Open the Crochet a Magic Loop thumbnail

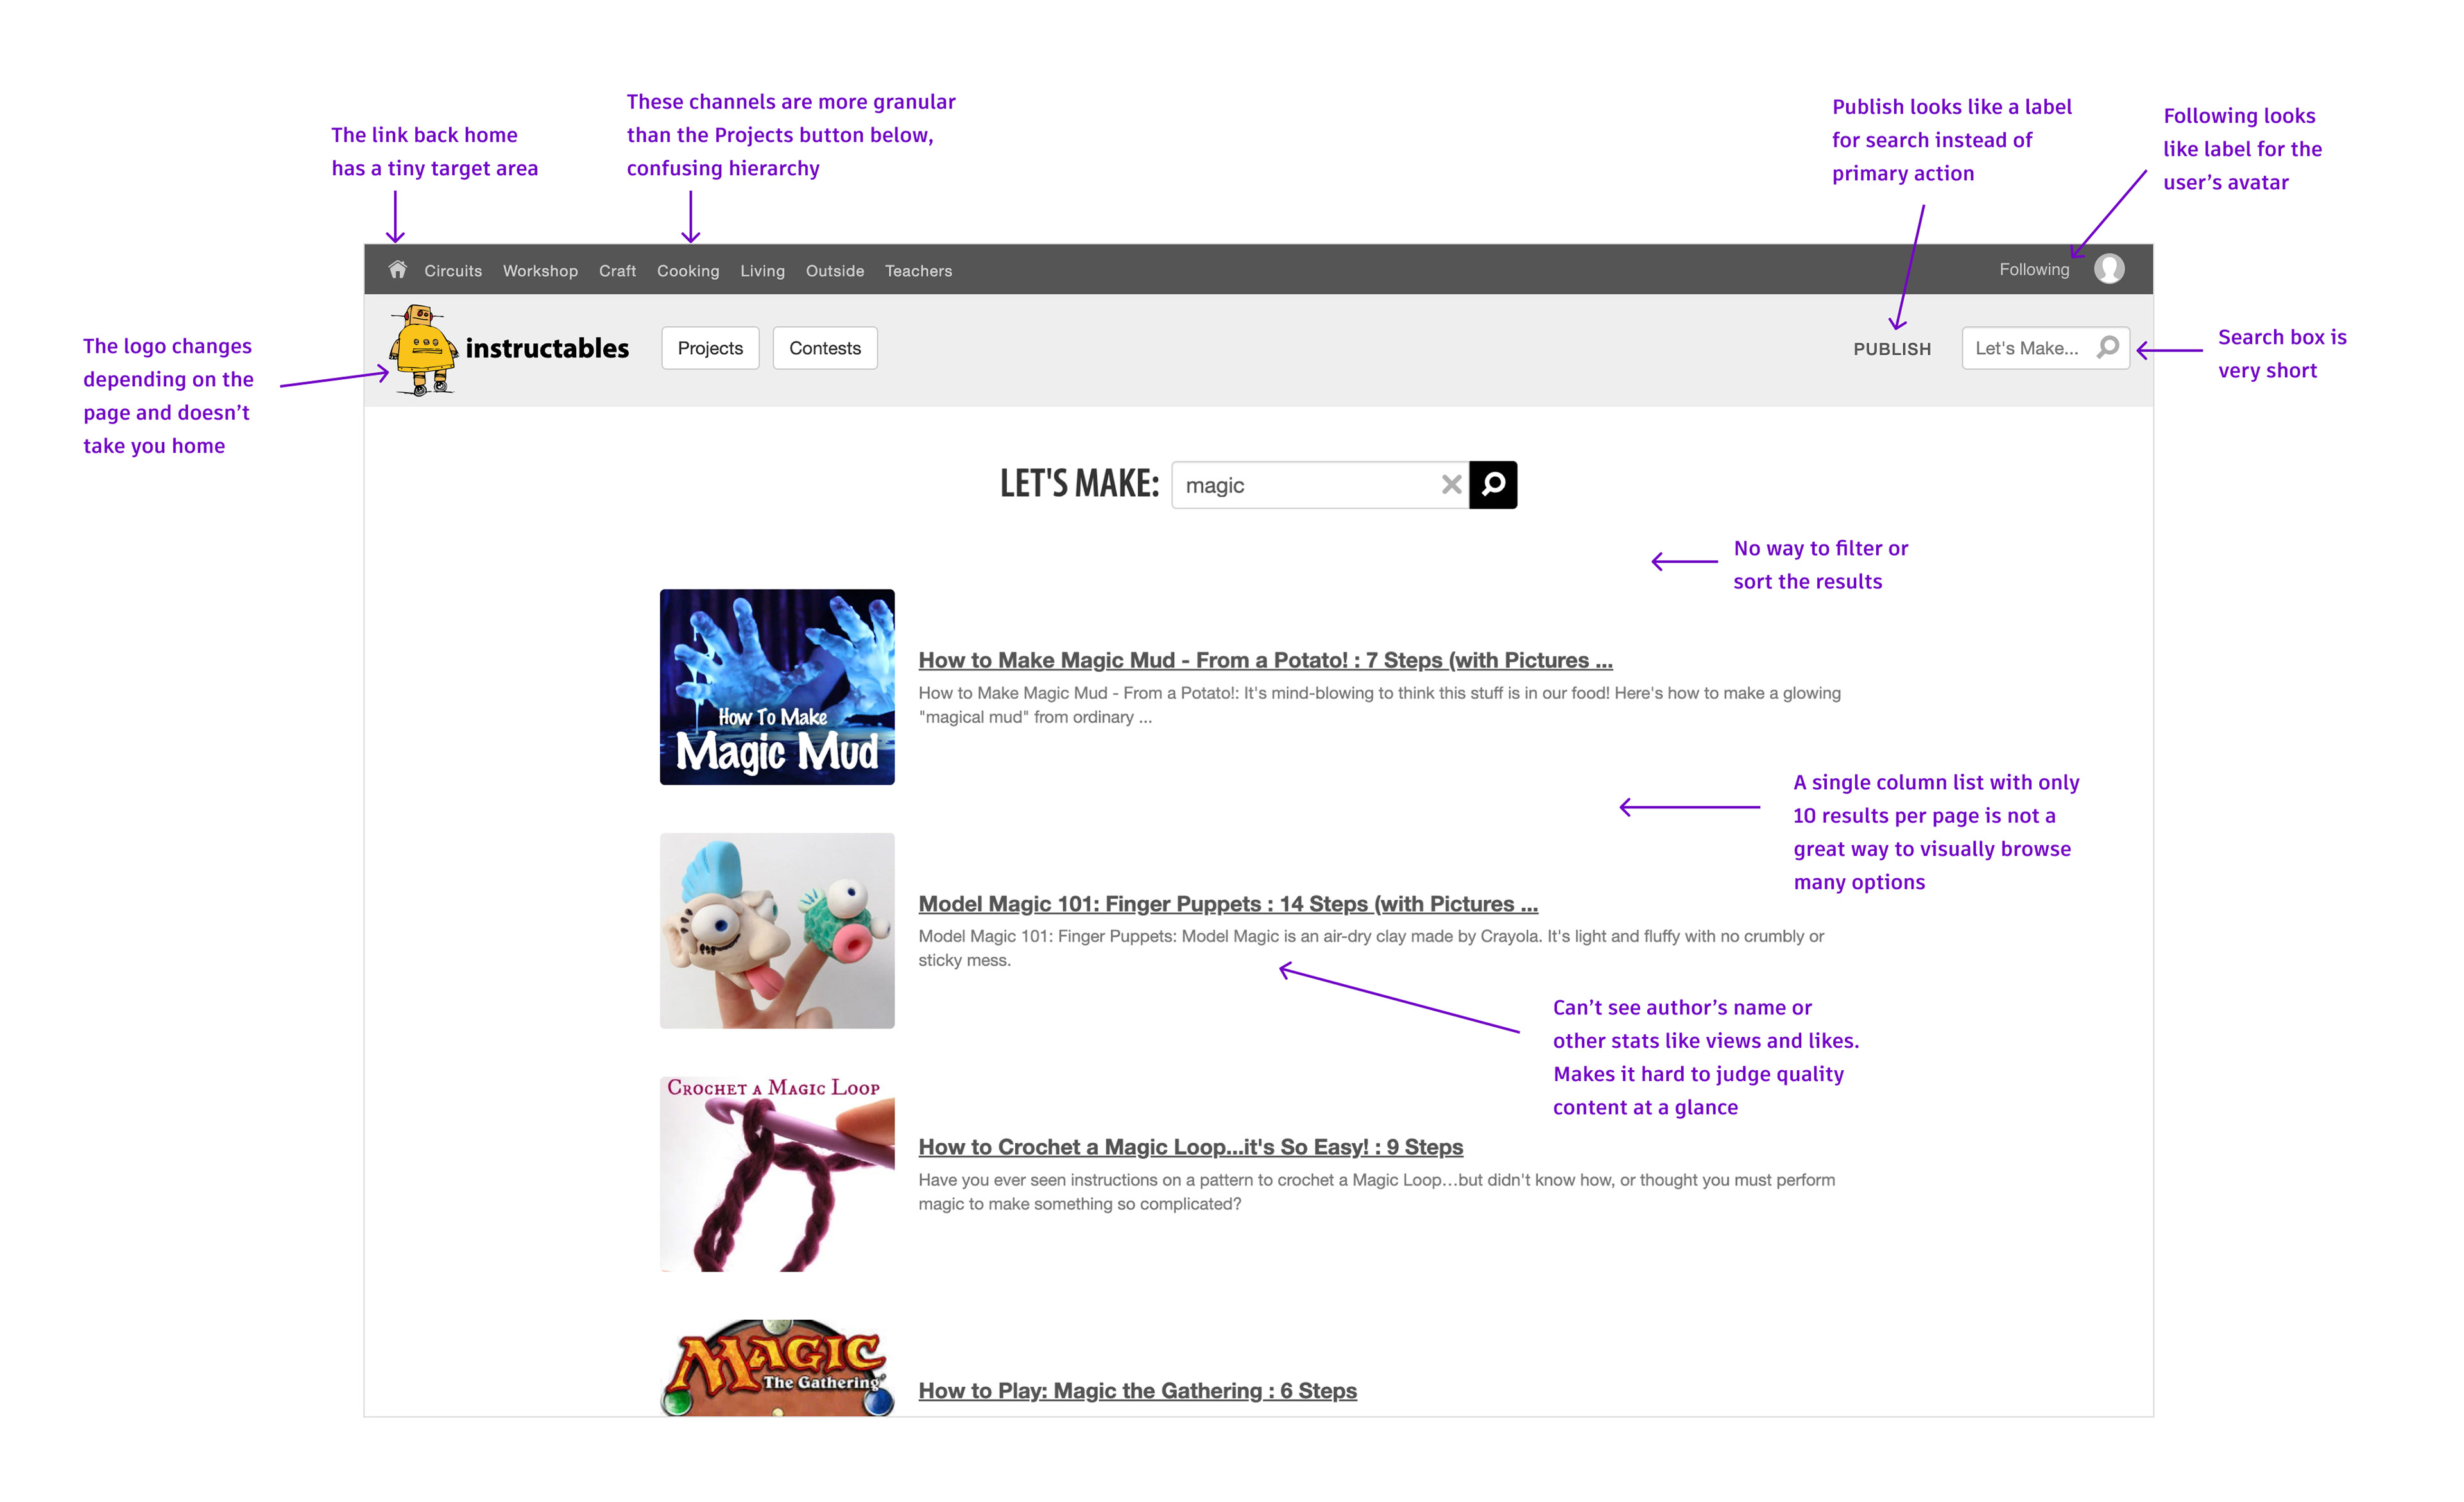[777, 1174]
